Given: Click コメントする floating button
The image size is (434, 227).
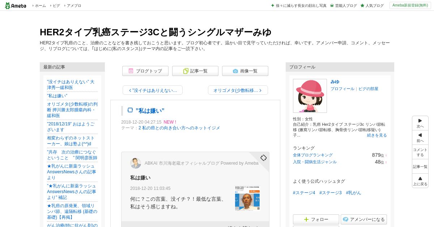Looking at the screenshot, I should point(420,152).
